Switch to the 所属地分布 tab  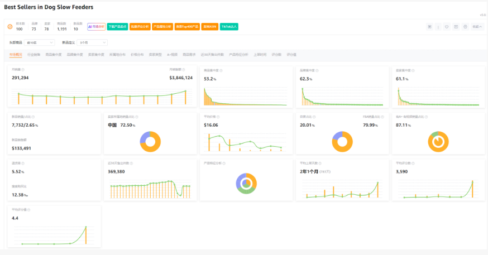[117, 55]
